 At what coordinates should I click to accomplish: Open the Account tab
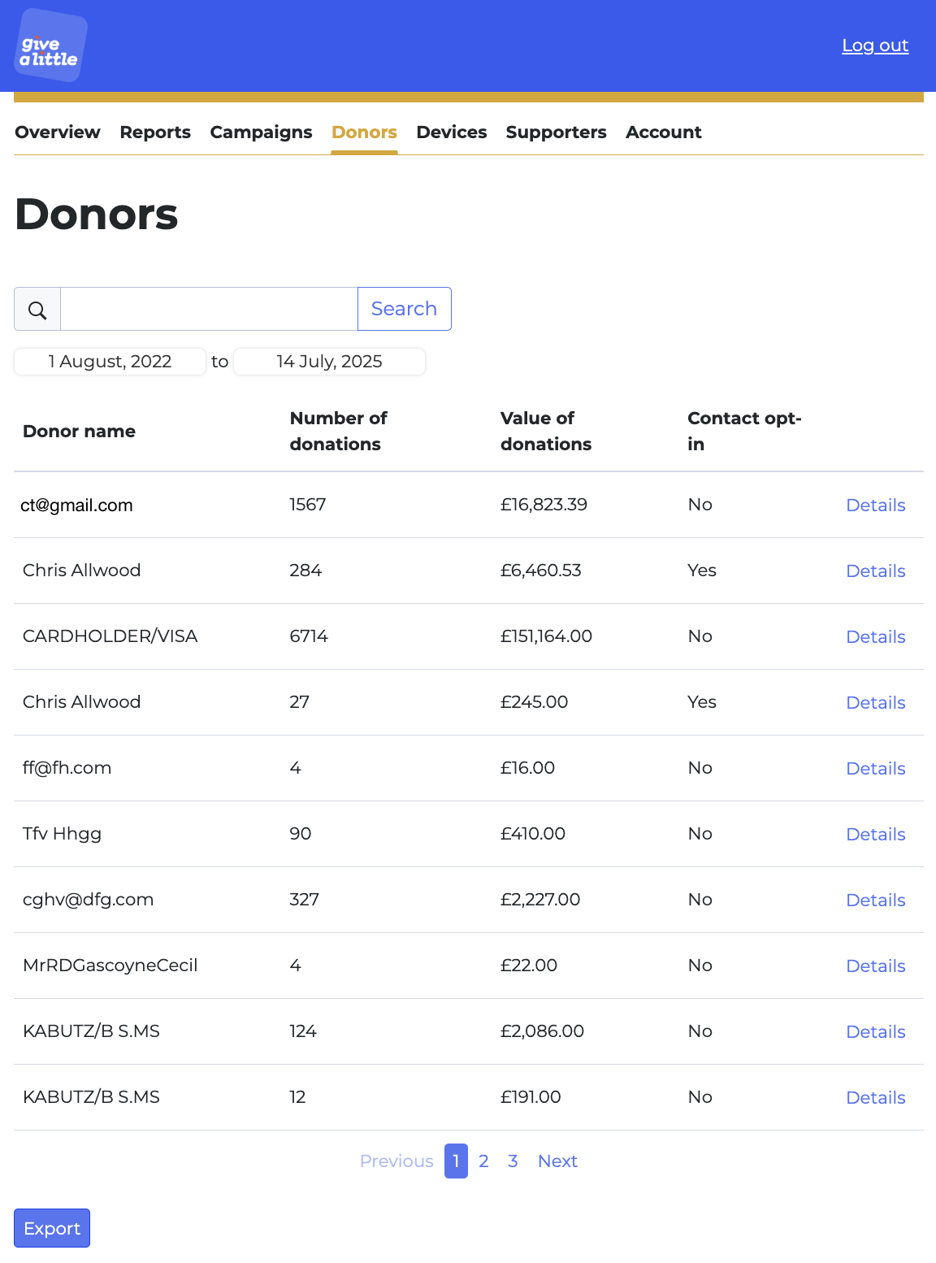[664, 132]
